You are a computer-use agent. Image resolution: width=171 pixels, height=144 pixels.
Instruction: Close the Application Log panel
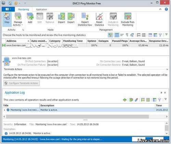point(165,93)
